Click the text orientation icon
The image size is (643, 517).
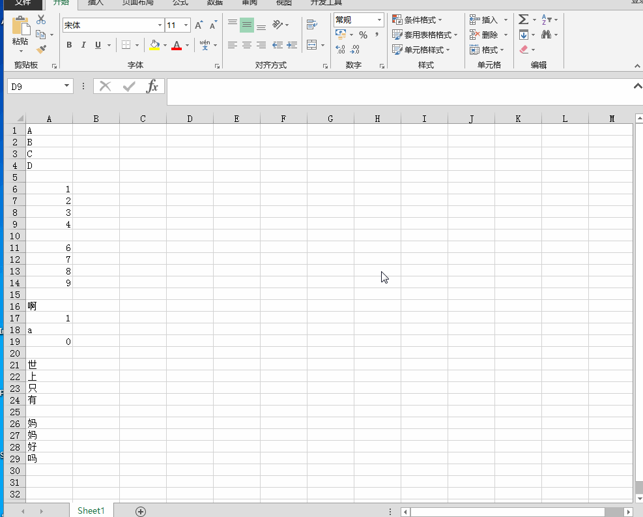[278, 25]
